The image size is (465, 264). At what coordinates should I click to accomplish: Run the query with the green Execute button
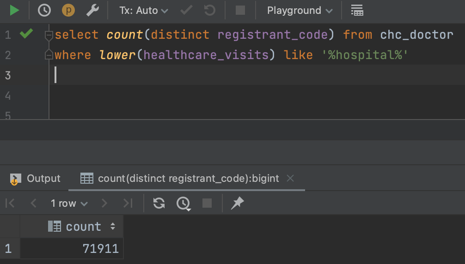(14, 10)
